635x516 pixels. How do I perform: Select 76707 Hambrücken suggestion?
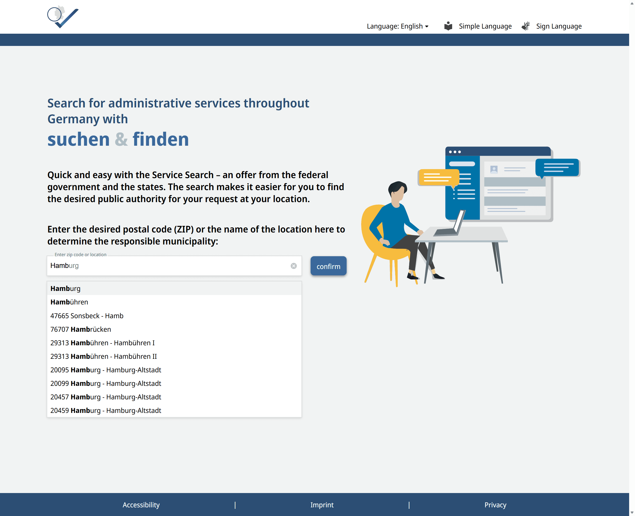coord(81,329)
